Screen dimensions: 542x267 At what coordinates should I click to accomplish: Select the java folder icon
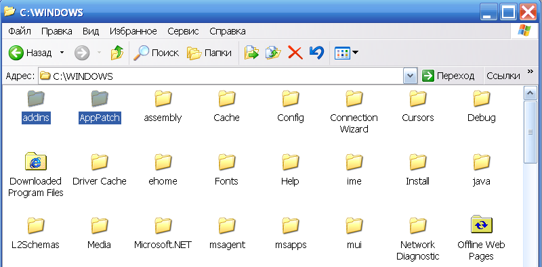[481, 162]
